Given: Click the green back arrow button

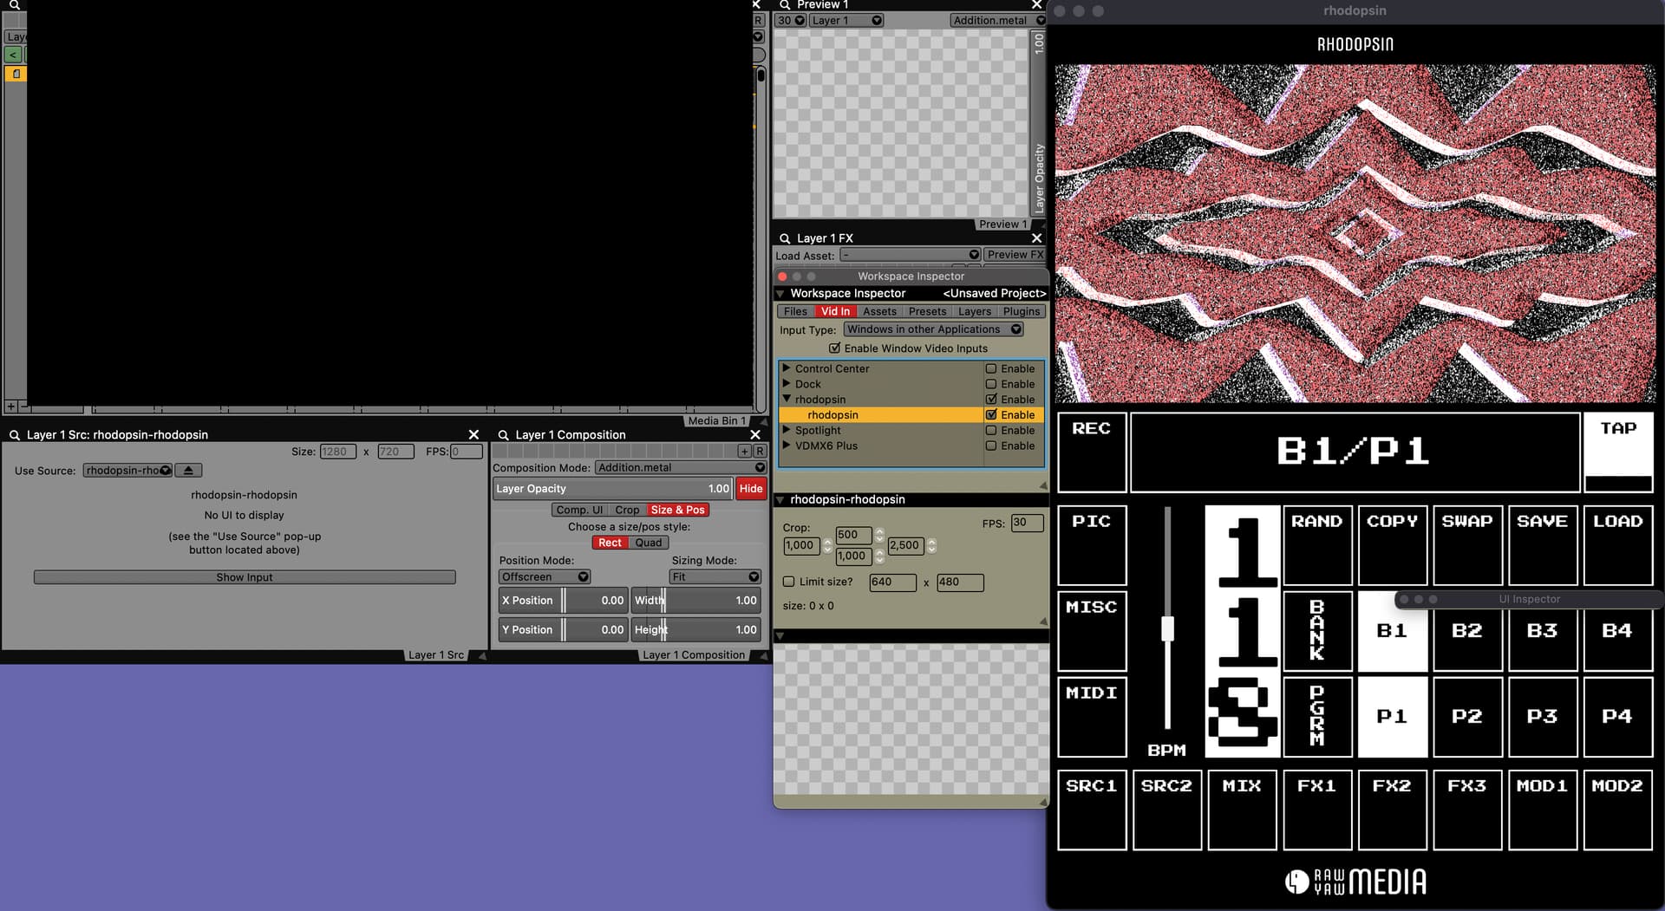Looking at the screenshot, I should [x=13, y=55].
